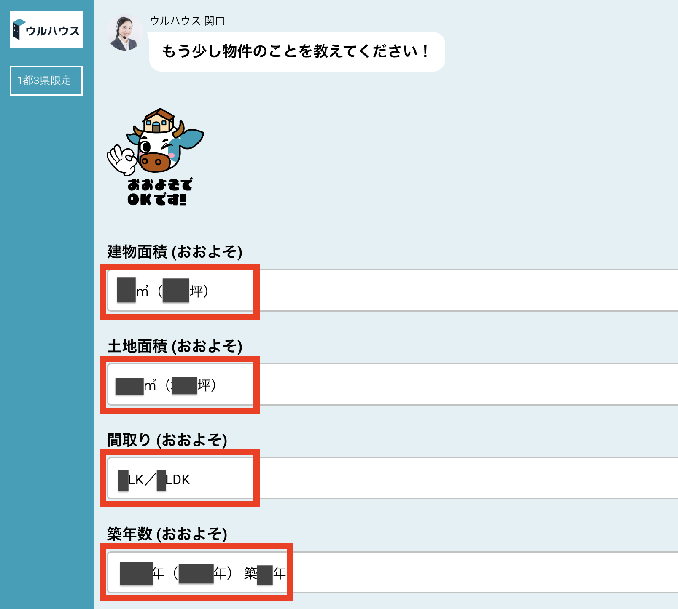This screenshot has width=678, height=609.
Task: Click the もう少し物件のことを教えてください chat bubble
Action: tap(296, 51)
